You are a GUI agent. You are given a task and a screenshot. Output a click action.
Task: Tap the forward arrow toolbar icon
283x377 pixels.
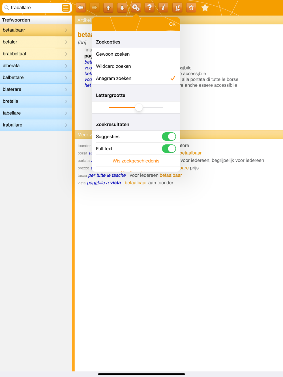(95, 8)
